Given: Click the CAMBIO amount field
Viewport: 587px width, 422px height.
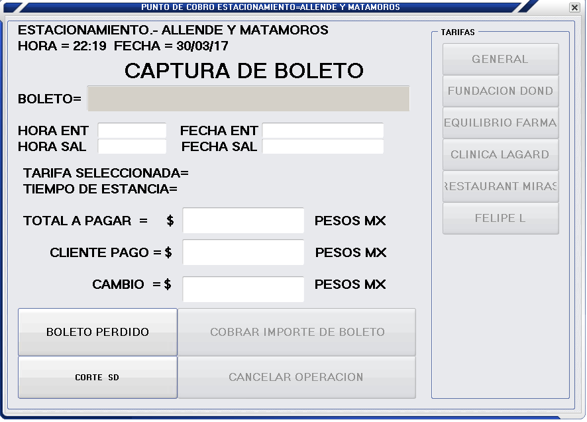Looking at the screenshot, I should click(243, 289).
